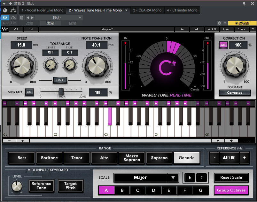
Task: Click the add insert plus icon
Action: [x=11, y=4]
